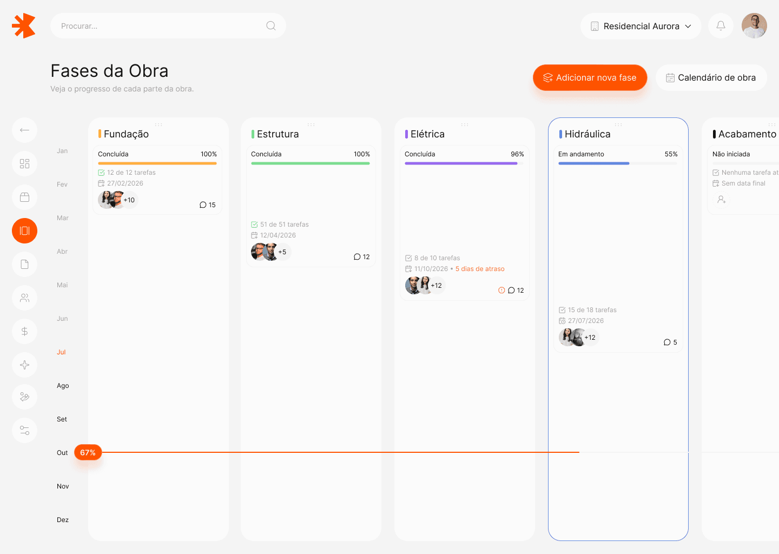Image resolution: width=779 pixels, height=554 pixels.
Task: Click the +5 members badge on Estrutura
Action: 282,252
